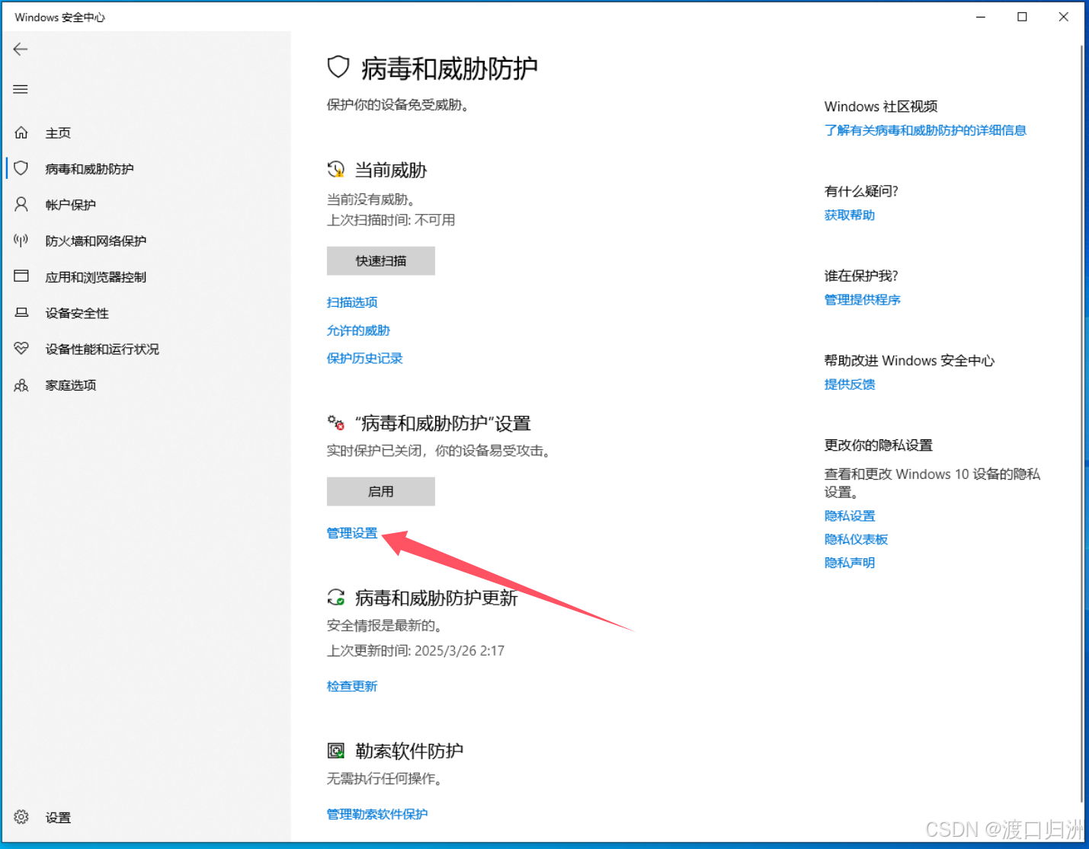1089x849 pixels.
Task: Click the 病毒和威胁防护 page title
Action: (x=450, y=69)
